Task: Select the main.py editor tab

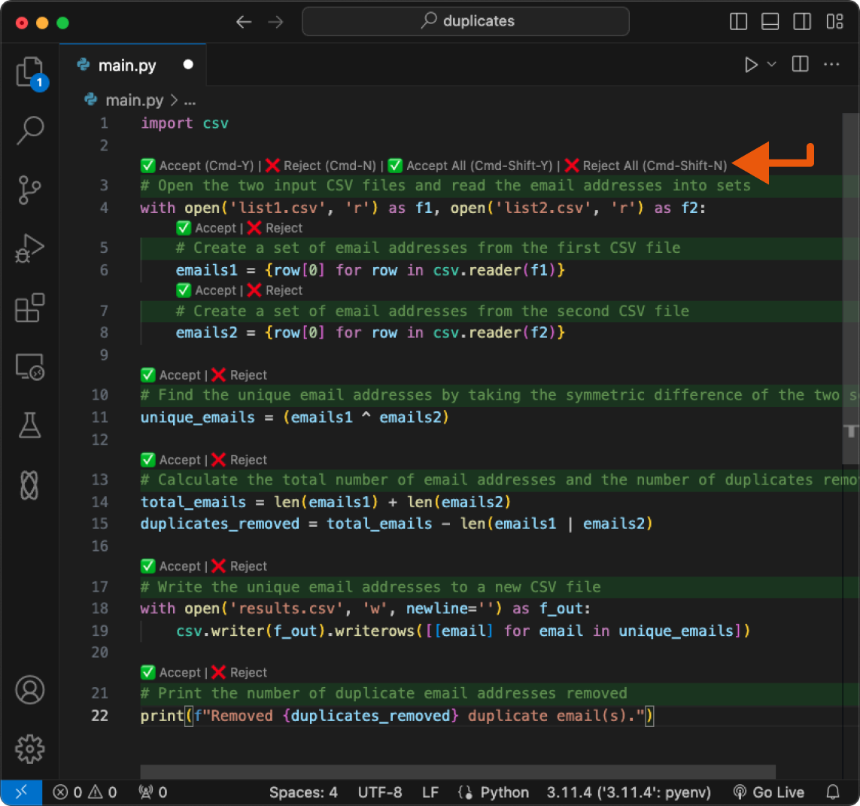Action: pos(127,65)
